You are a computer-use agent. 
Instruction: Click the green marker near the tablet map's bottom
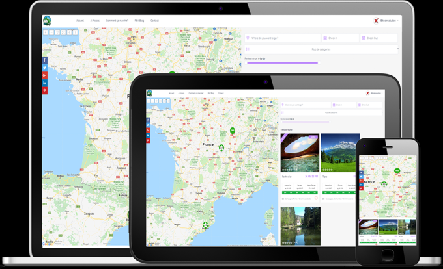(206, 225)
